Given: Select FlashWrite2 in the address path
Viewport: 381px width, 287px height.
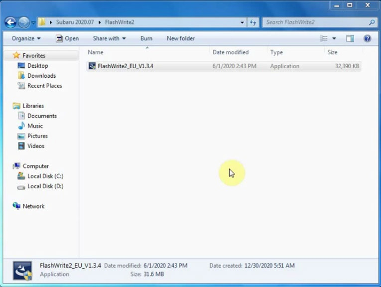Looking at the screenshot, I should tap(120, 22).
